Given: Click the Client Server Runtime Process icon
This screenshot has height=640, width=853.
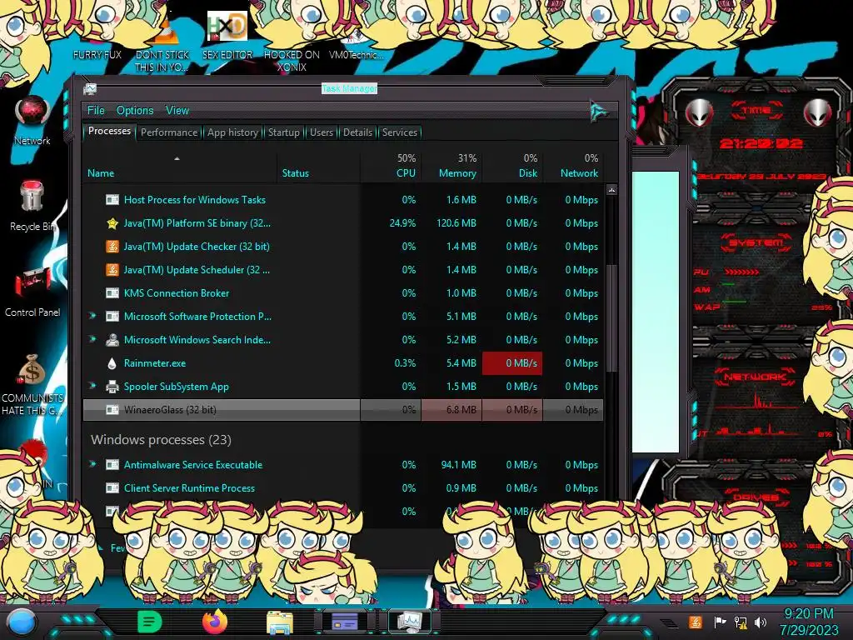Looking at the screenshot, I should [x=112, y=488].
